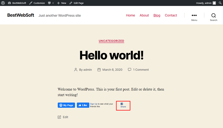Click the author person icon
The image size is (223, 128).
[76, 70]
